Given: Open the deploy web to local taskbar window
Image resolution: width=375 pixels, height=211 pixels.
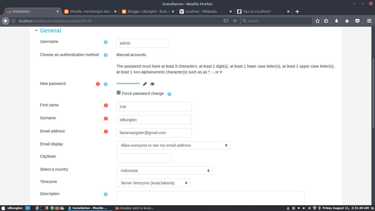Looking at the screenshot, I should coord(135,208).
